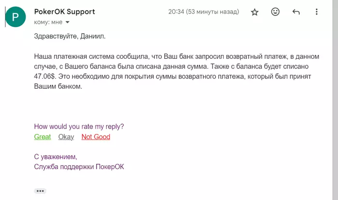Select the Not Good rating link
The image size is (338, 200).
click(x=96, y=137)
